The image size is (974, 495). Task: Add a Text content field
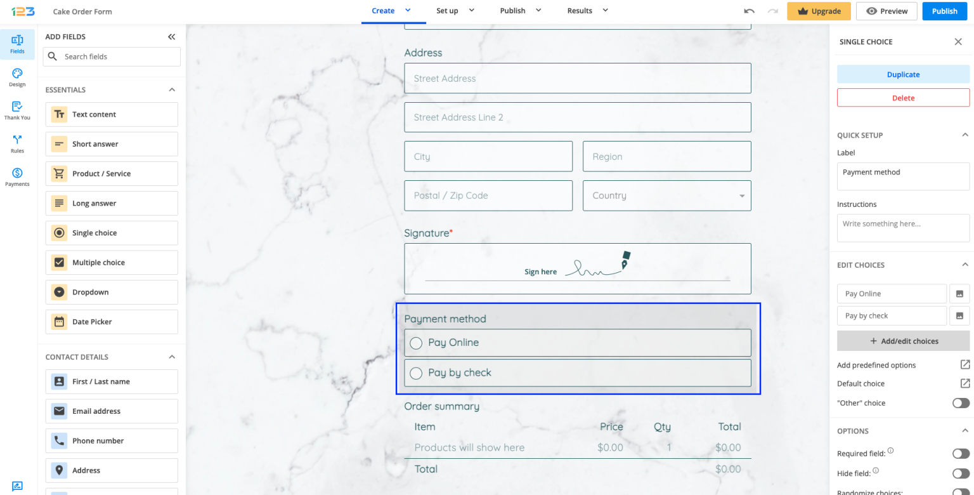pyautogui.click(x=112, y=114)
